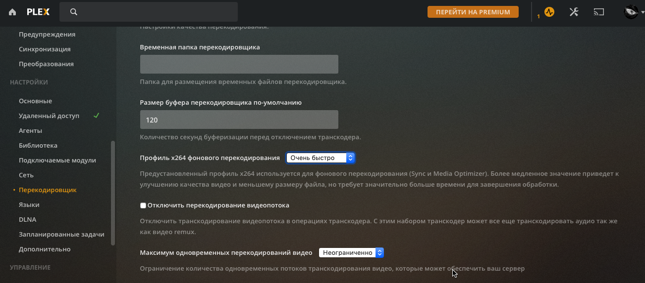This screenshot has height=283, width=645.
Task: Expand the Неограниченно max transcodes dropdown
Action: [351, 253]
